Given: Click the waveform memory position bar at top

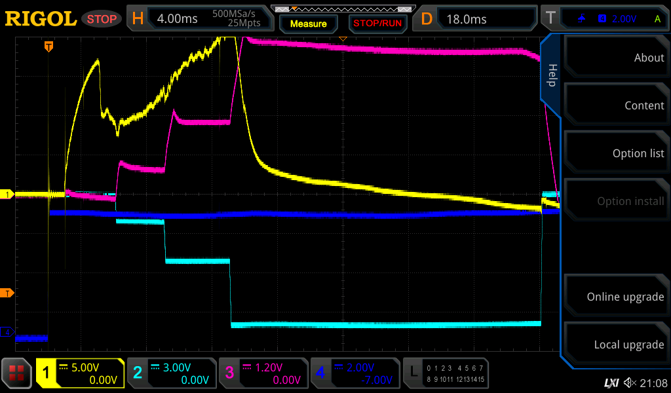Looking at the screenshot, I should pyautogui.click(x=343, y=9).
